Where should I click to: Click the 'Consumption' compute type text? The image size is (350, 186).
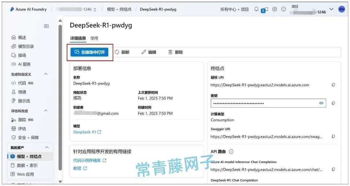tap(222, 120)
